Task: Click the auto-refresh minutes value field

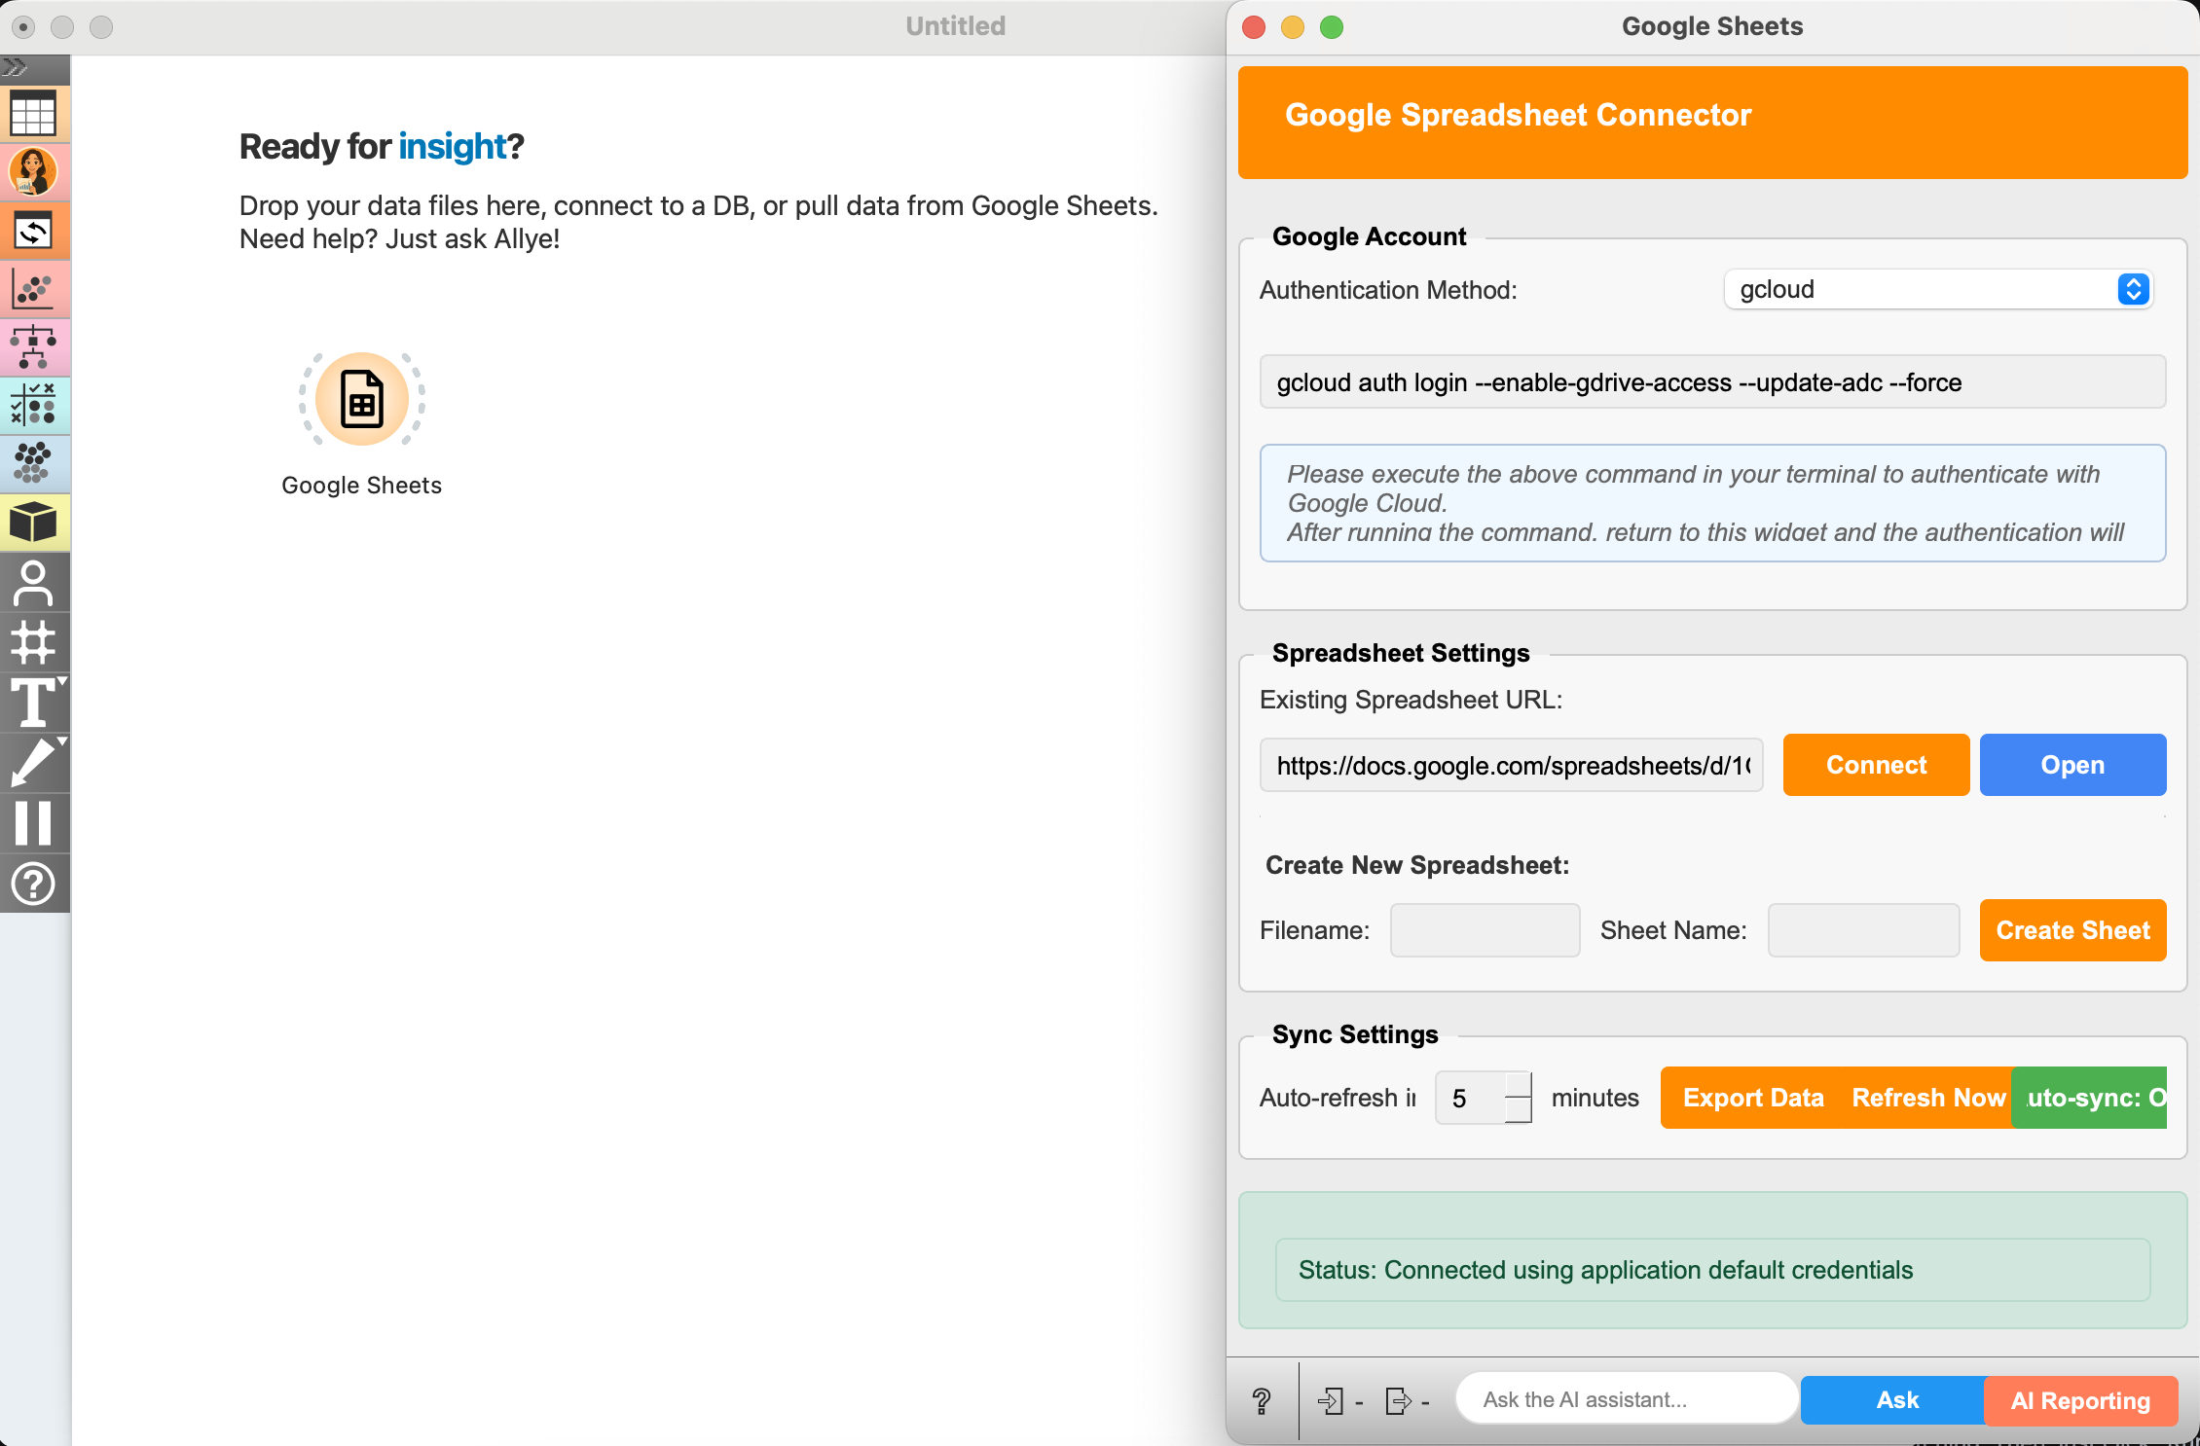Action: [1470, 1099]
